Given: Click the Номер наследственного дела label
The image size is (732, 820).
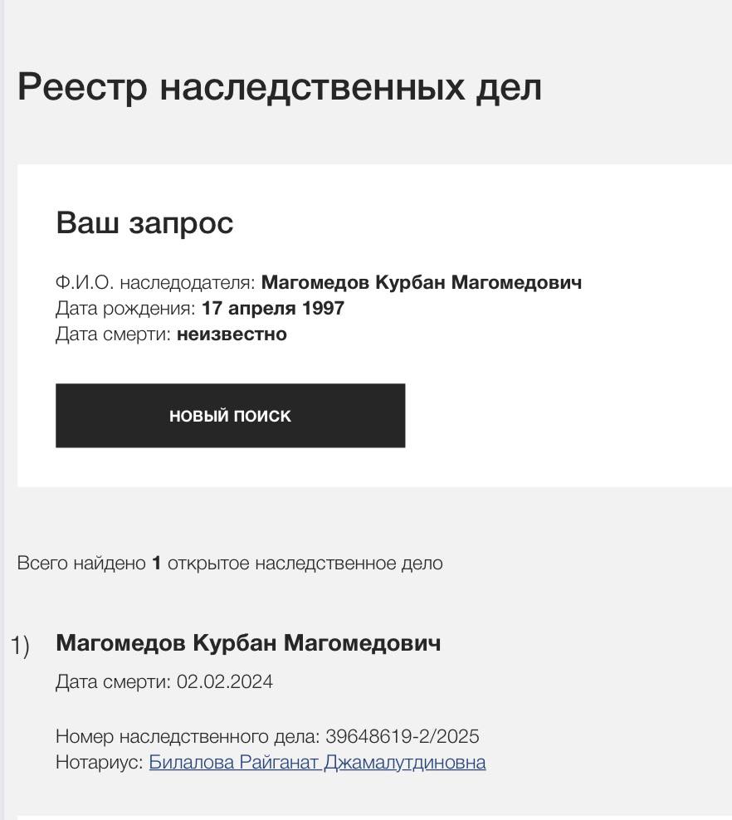Looking at the screenshot, I should click(x=188, y=736).
